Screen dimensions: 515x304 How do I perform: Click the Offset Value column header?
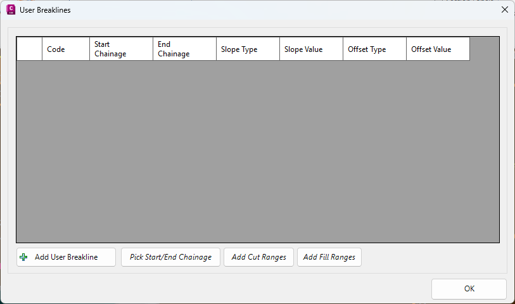[x=438, y=49]
